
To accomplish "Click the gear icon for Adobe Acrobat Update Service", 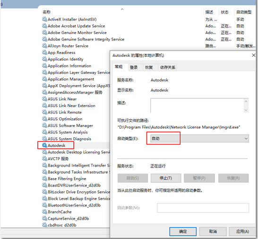I will click(x=44, y=26).
